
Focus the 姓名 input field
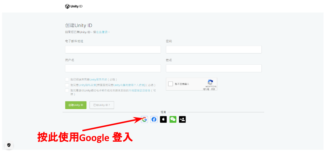(214, 68)
